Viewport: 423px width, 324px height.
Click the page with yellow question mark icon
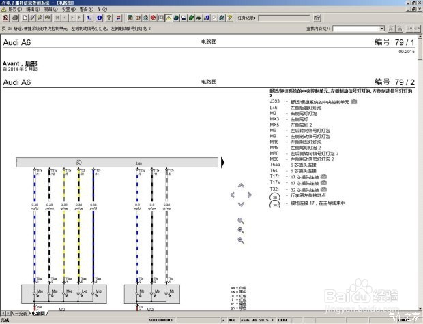coord(229,18)
